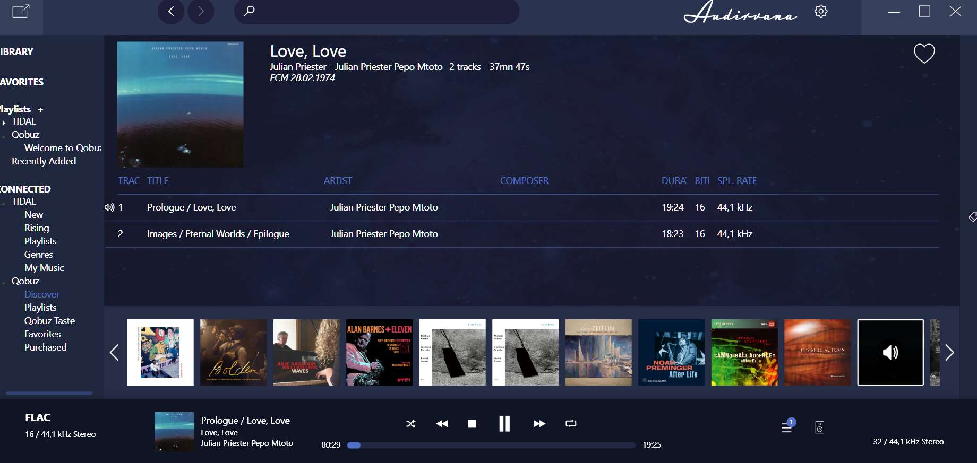This screenshot has height=463, width=977.
Task: Add a new playlist with the plus icon
Action: (40, 110)
